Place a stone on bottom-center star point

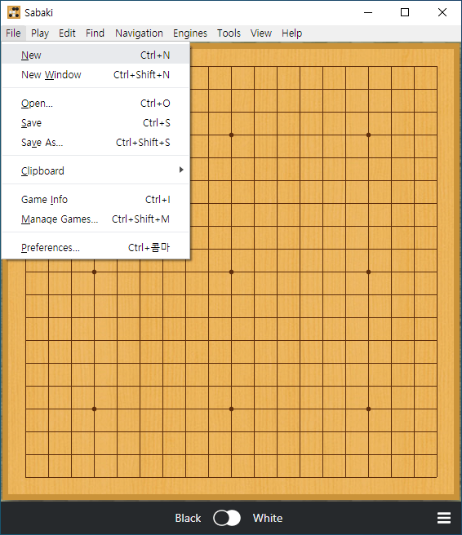coord(231,409)
